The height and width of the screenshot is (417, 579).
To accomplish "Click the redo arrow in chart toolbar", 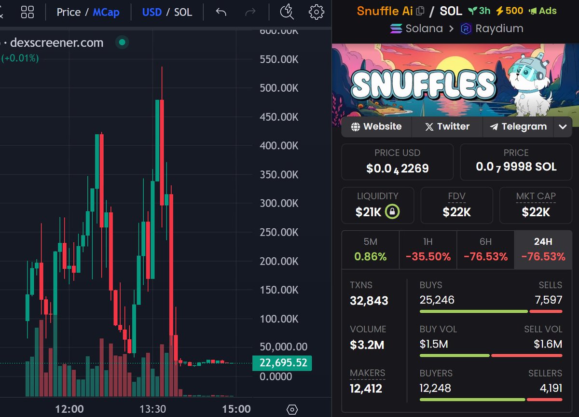I will (250, 12).
